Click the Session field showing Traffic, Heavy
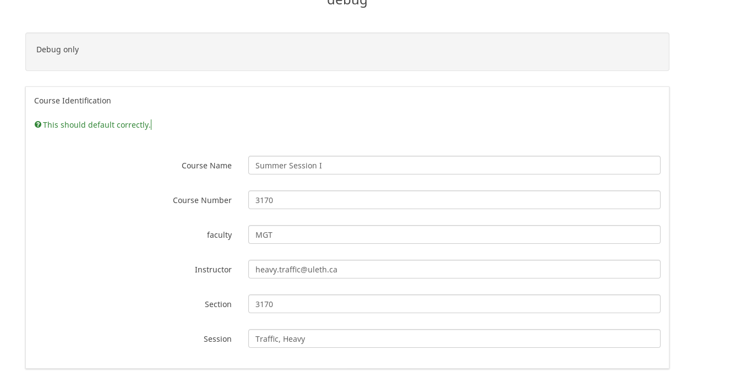730x388 pixels. tap(454, 338)
